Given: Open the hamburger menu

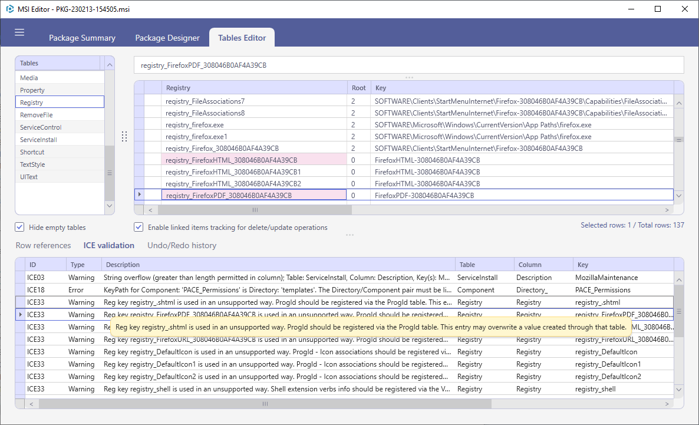Looking at the screenshot, I should click(x=19, y=32).
